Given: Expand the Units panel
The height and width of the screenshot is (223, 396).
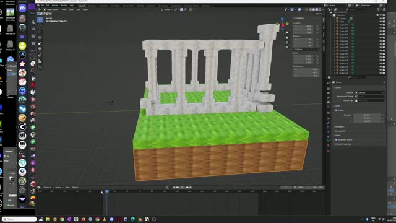Looking at the screenshot, I should pos(337,106).
